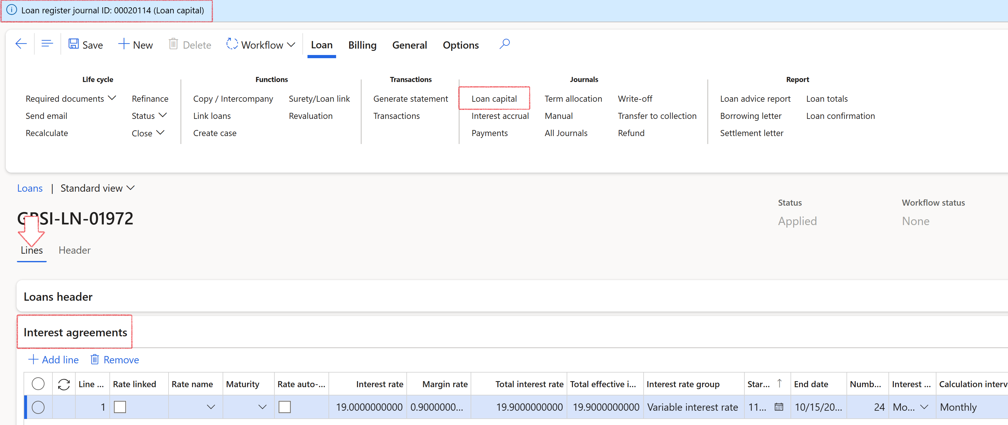This screenshot has height=425, width=1008.
Task: Click the back arrow icon
Action: pos(21,44)
